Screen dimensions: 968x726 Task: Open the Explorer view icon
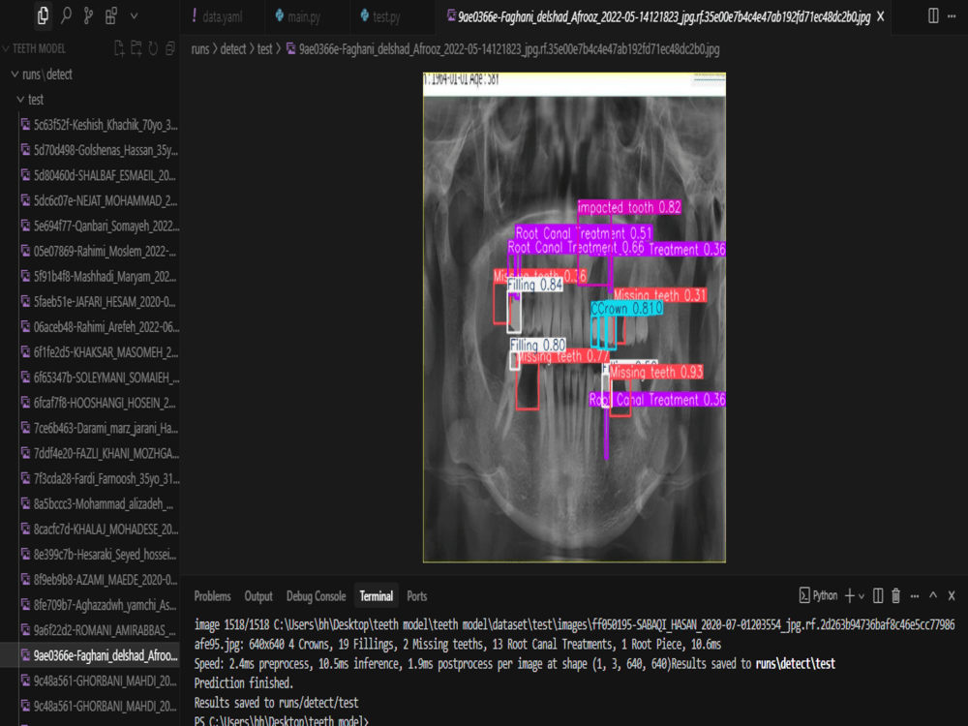(x=43, y=15)
